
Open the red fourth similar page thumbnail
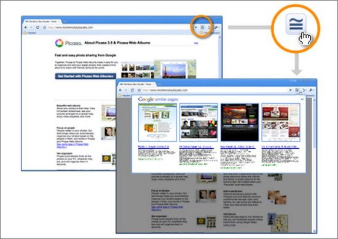coord(281,122)
